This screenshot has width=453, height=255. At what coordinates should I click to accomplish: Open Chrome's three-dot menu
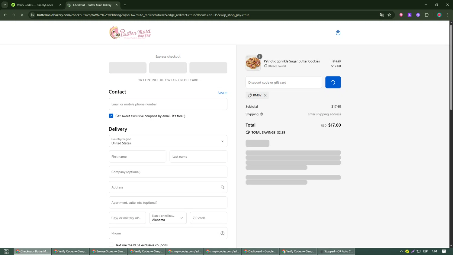[x=448, y=15]
